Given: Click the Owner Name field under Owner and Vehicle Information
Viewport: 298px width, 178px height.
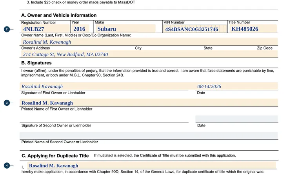Looking at the screenshot, I should [x=149, y=42].
